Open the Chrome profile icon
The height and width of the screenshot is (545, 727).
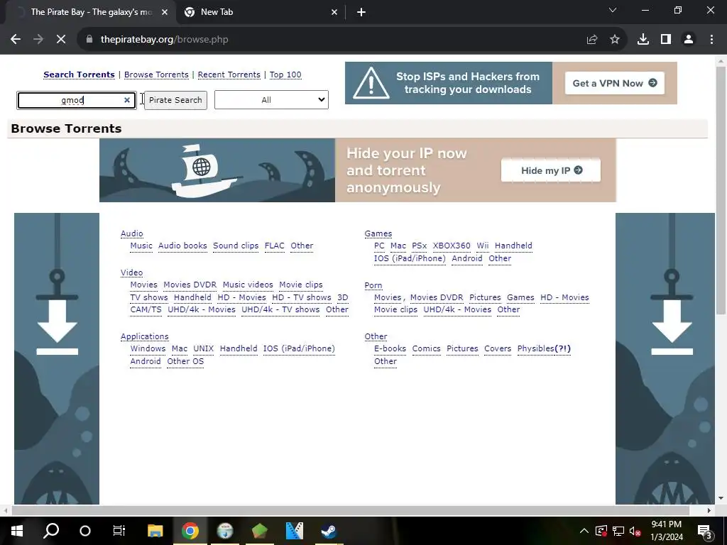pyautogui.click(x=689, y=40)
